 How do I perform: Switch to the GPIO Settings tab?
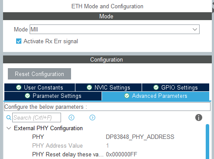click(176, 87)
